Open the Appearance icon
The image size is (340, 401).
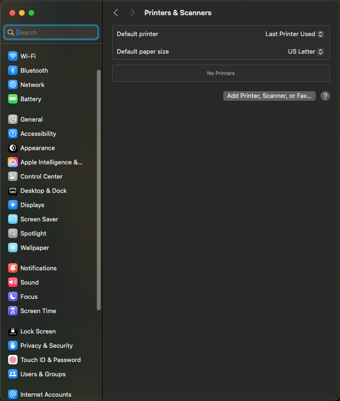coord(13,148)
